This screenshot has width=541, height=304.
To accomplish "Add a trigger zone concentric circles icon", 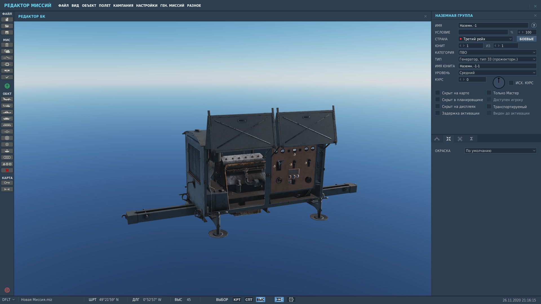I will [x=7, y=138].
